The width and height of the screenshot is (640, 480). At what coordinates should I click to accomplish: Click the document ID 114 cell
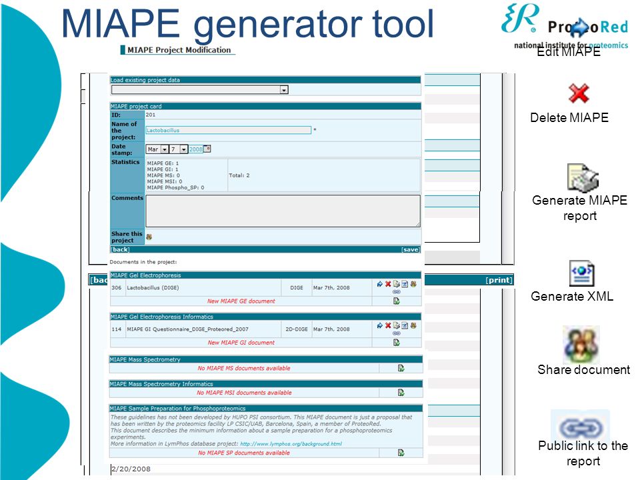117,329
